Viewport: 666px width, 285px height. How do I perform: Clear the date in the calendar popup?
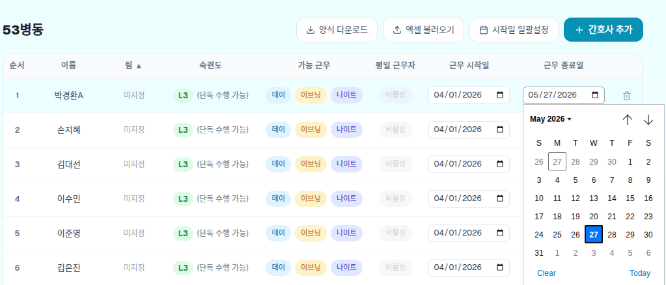coord(546,273)
